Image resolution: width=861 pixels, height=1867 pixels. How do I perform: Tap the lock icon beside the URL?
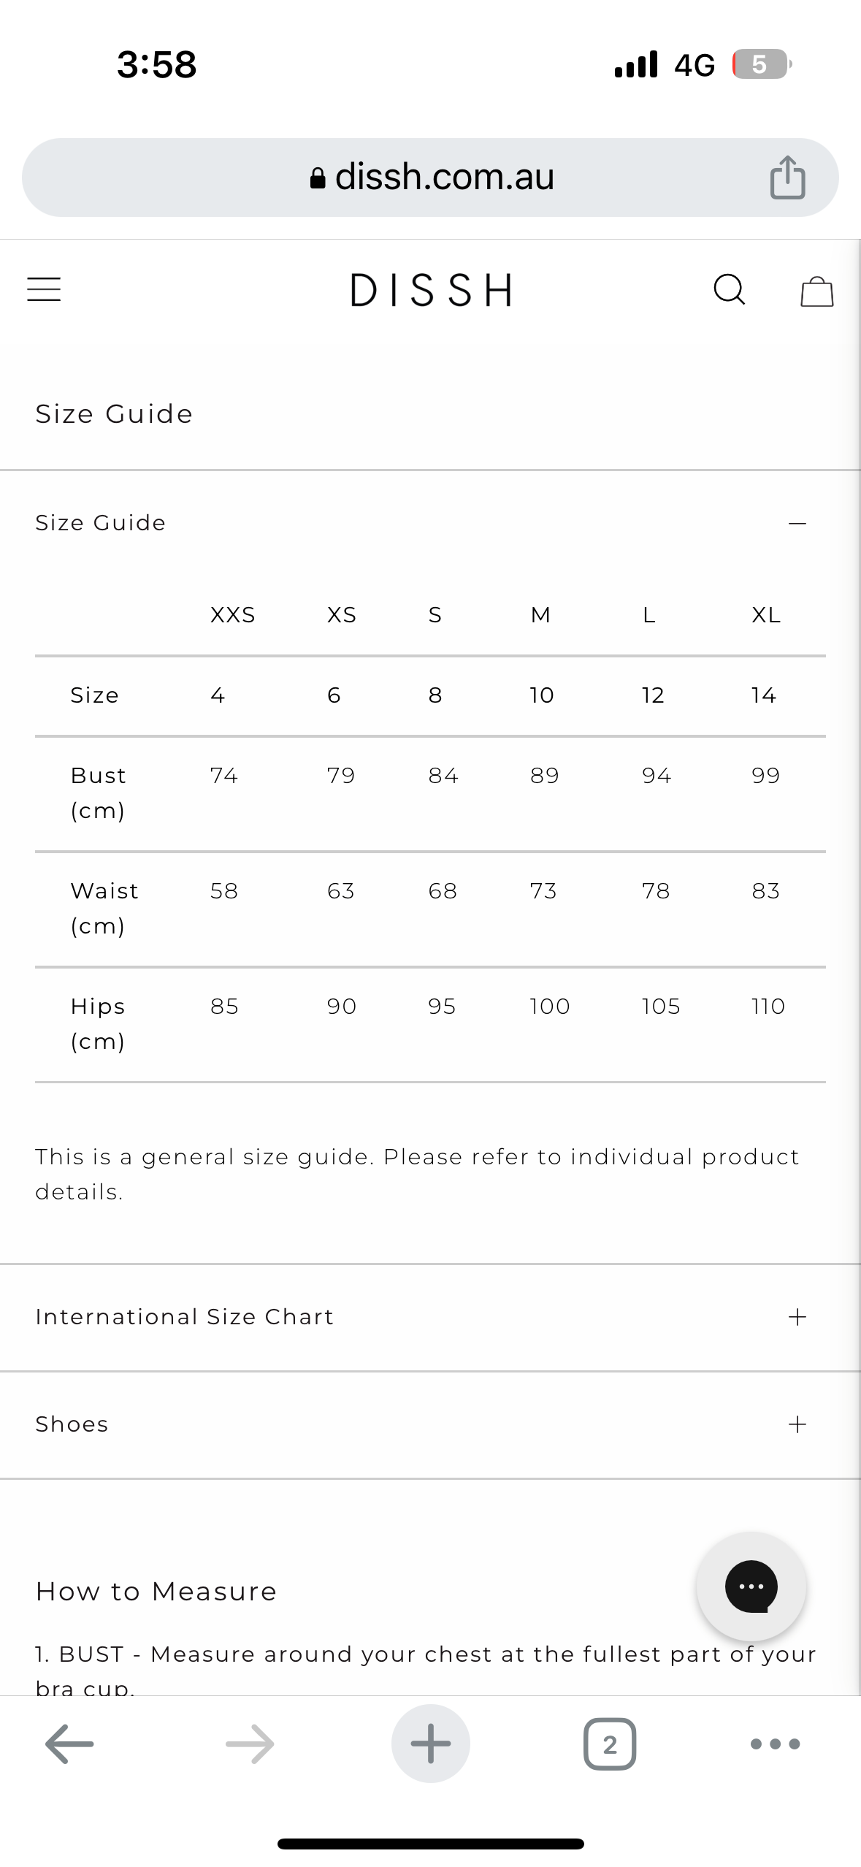[x=318, y=178]
